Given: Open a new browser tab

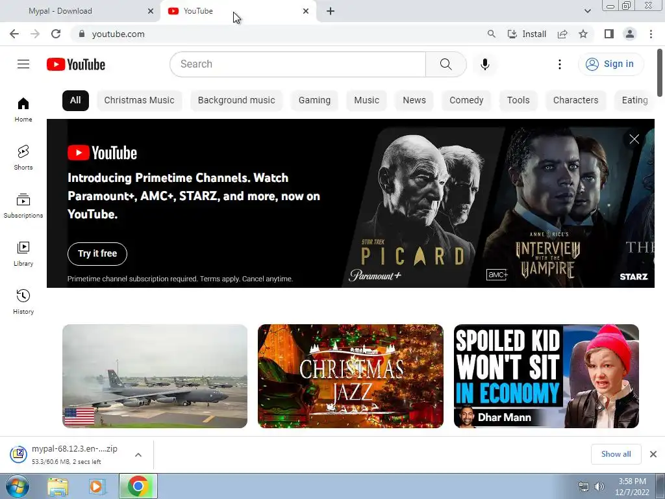Looking at the screenshot, I should [331, 11].
